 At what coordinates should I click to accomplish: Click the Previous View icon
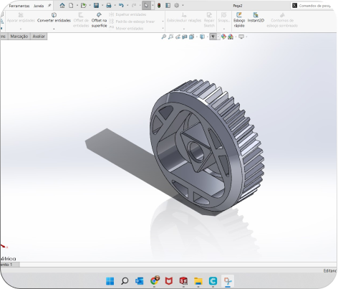(178, 37)
